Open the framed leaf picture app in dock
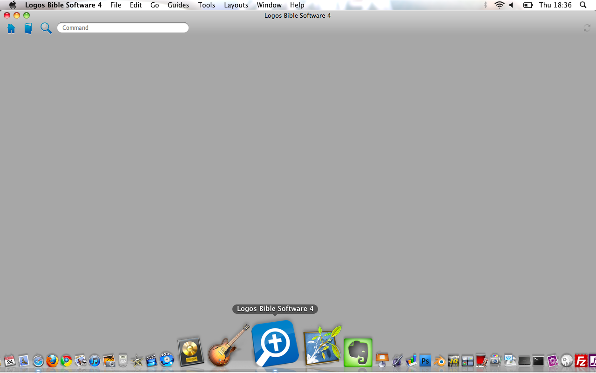 [322, 346]
